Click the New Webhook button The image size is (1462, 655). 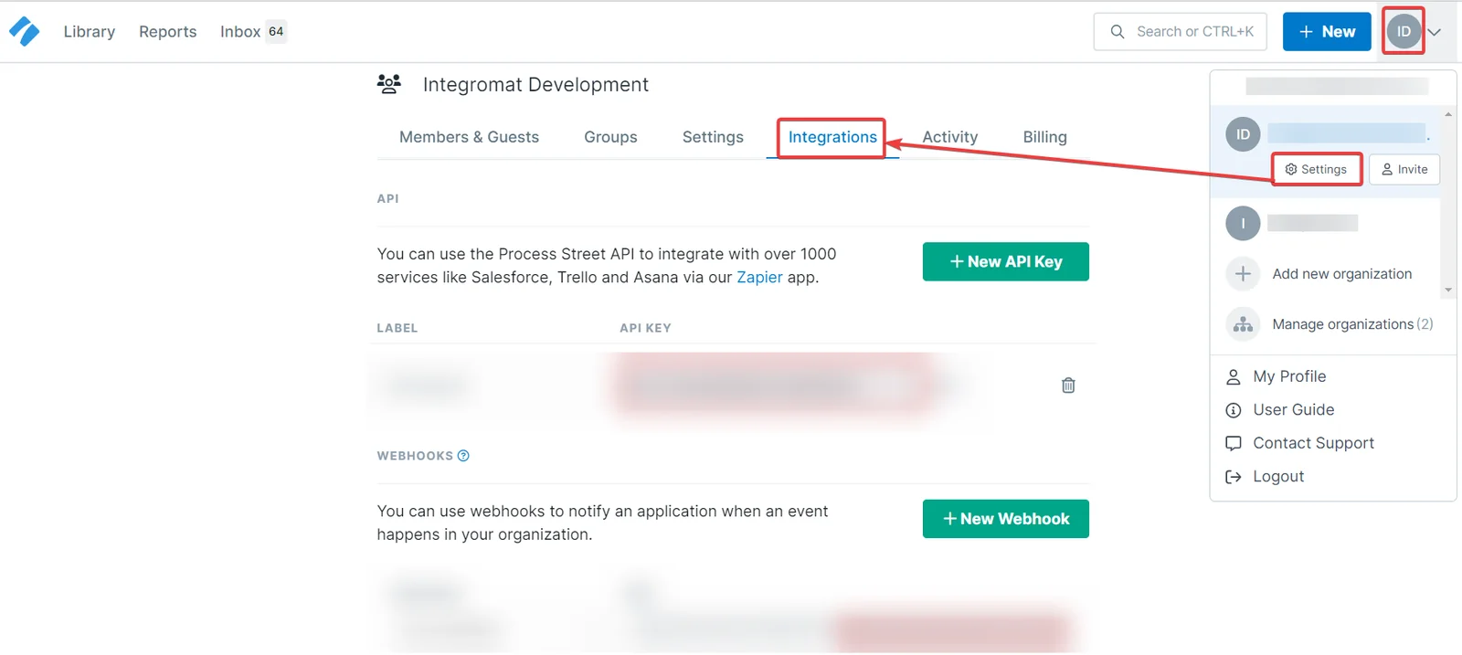click(x=1005, y=519)
